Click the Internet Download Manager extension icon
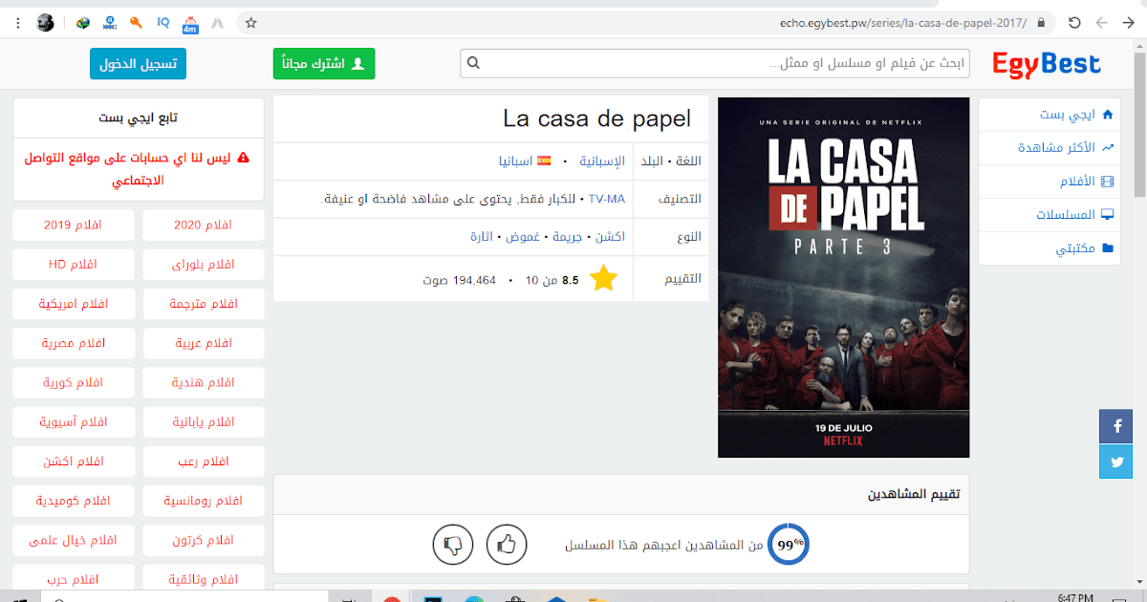 tap(84, 22)
